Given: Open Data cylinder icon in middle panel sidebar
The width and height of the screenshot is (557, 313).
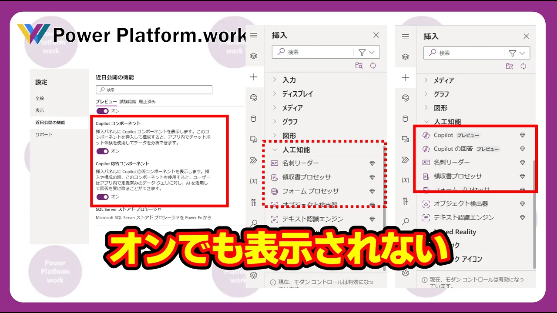Looking at the screenshot, I should [254, 119].
